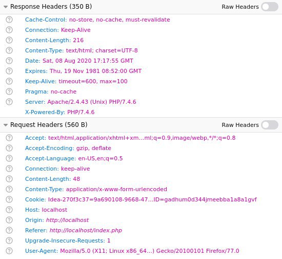
Task: Open help icon for Host header
Action: (x=9, y=210)
